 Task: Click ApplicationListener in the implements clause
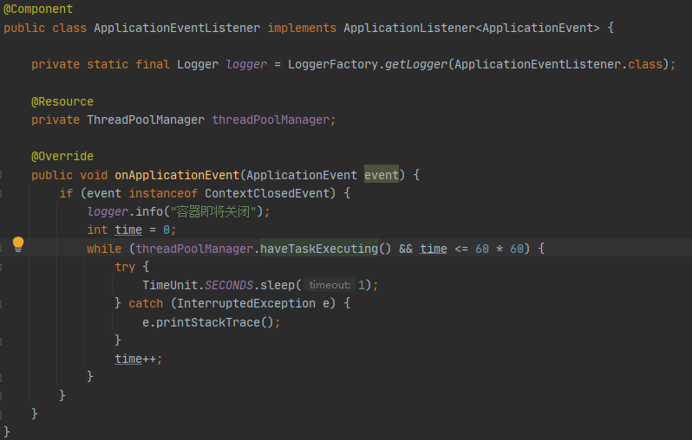tap(409, 28)
